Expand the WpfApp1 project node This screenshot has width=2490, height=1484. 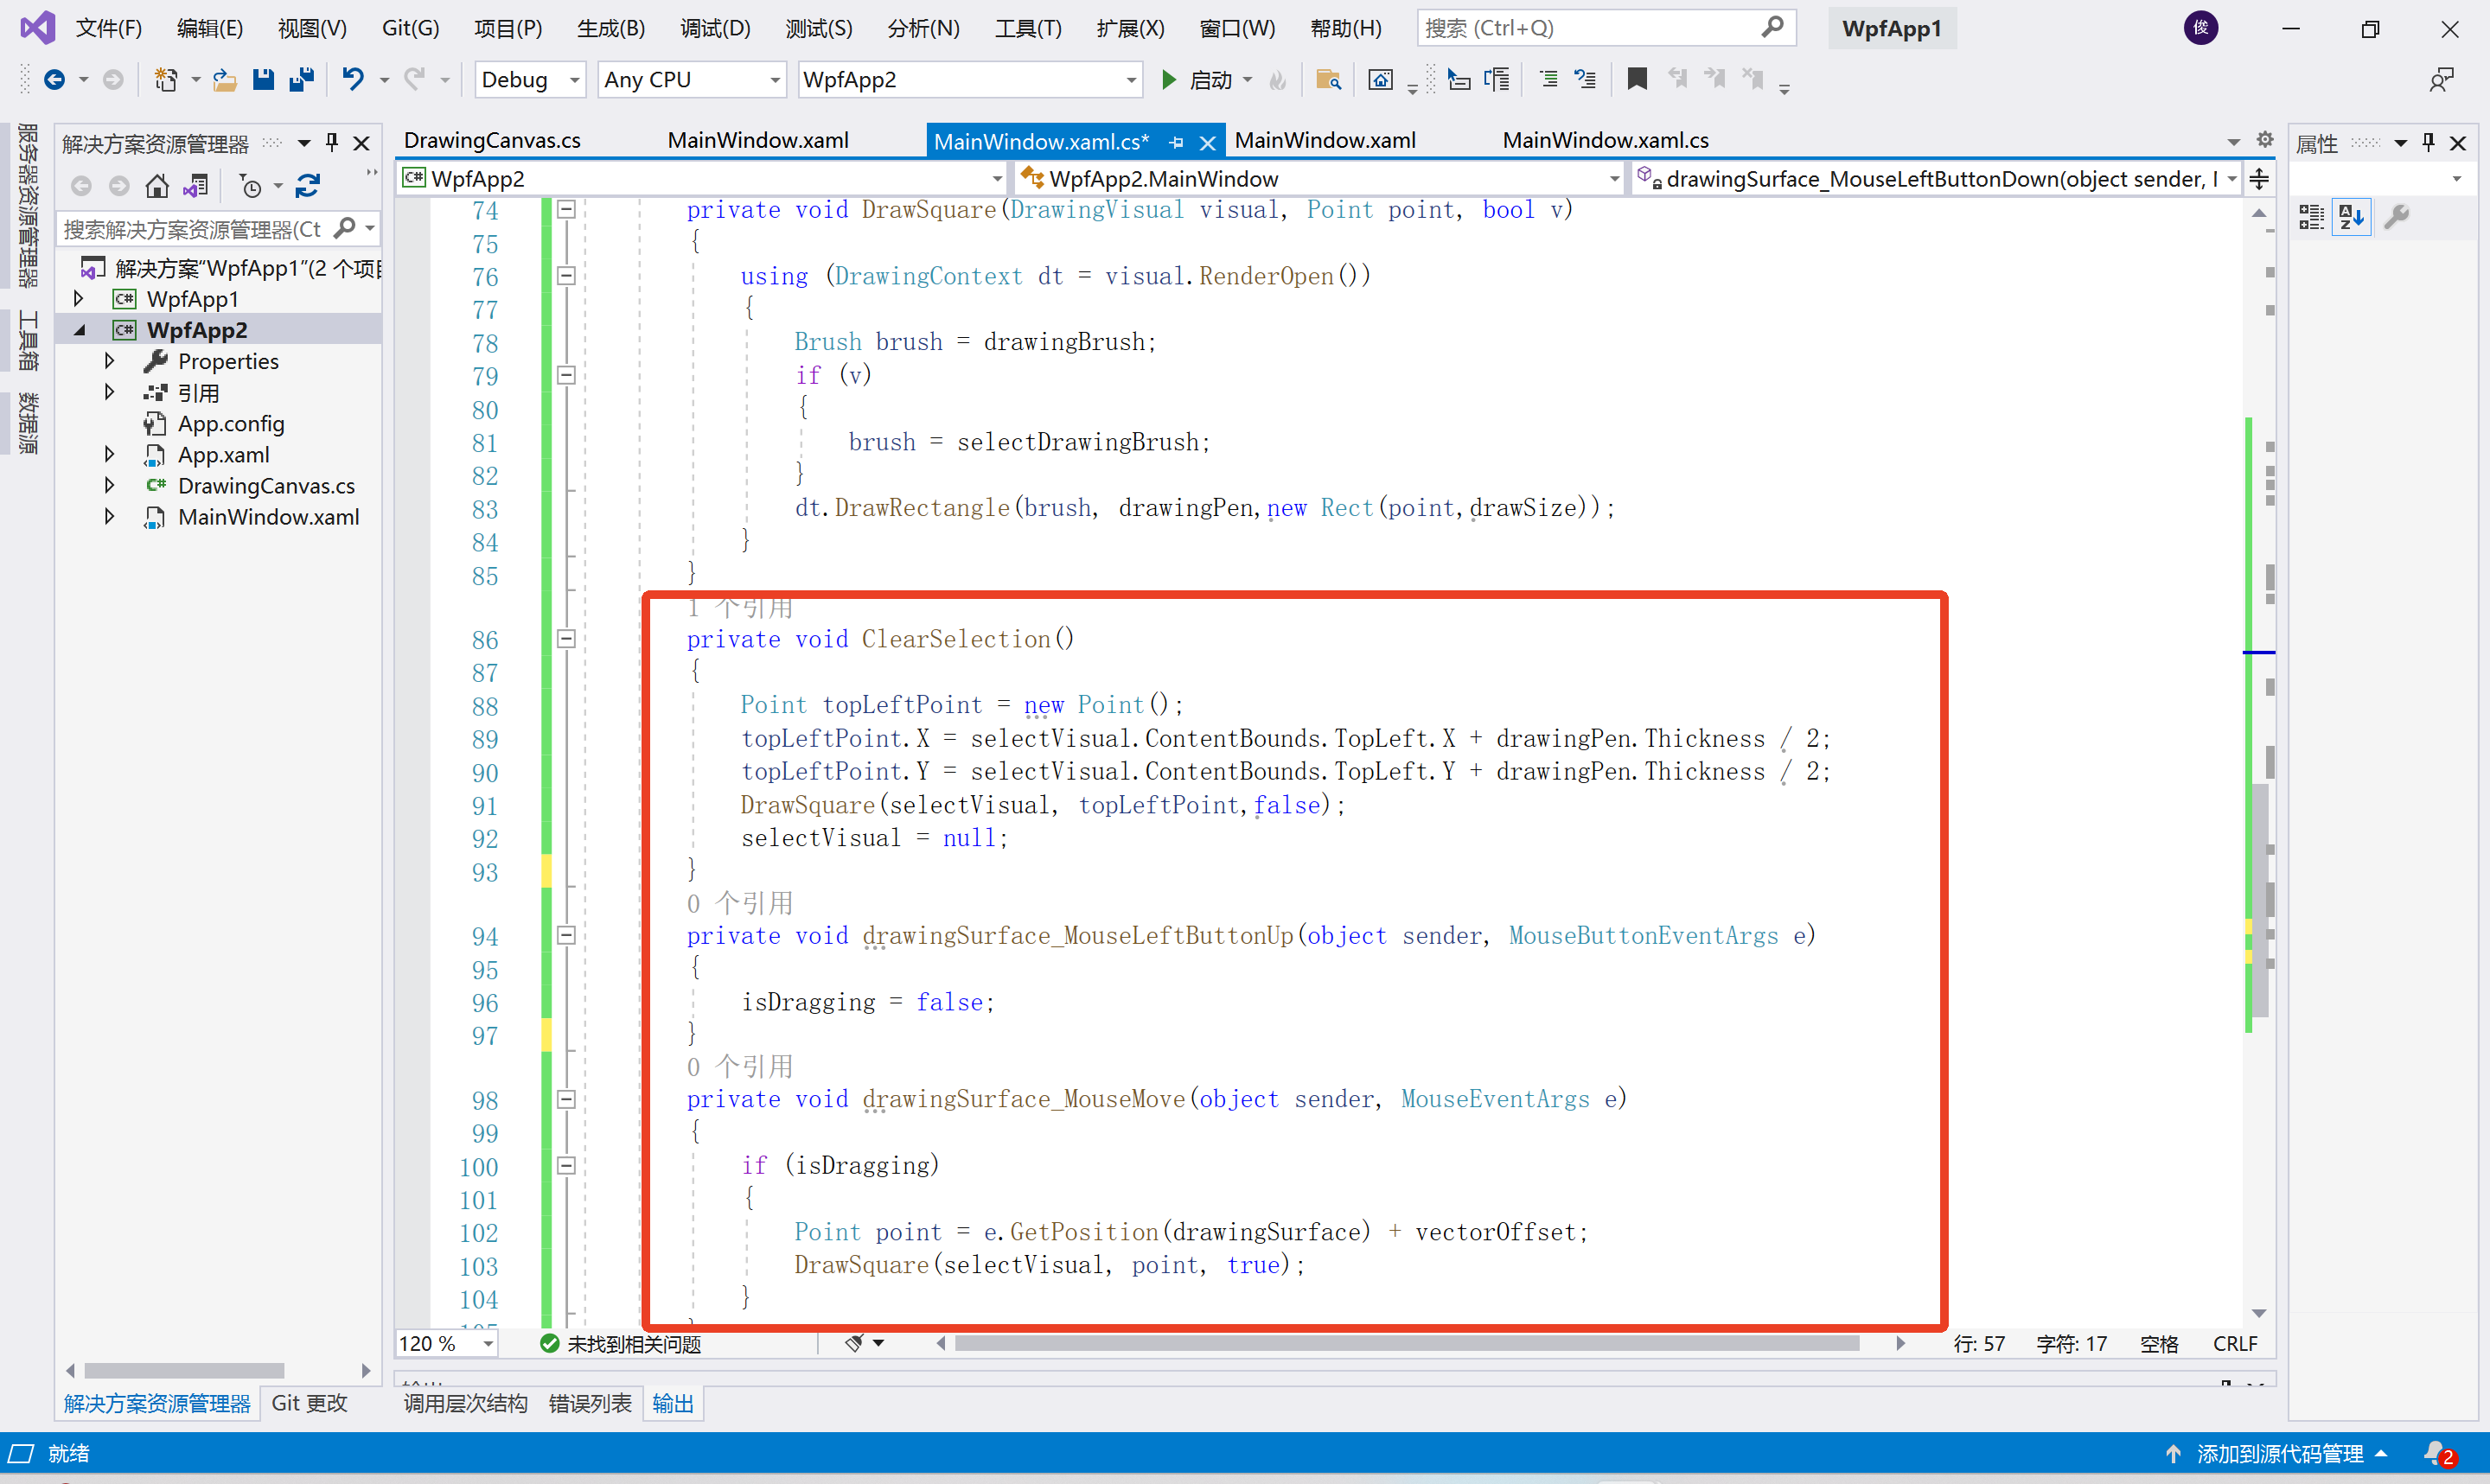[79, 299]
